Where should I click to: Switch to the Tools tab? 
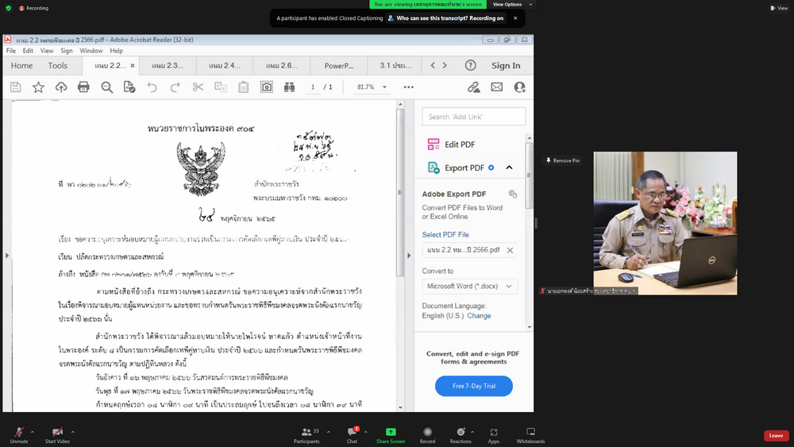pyautogui.click(x=58, y=65)
